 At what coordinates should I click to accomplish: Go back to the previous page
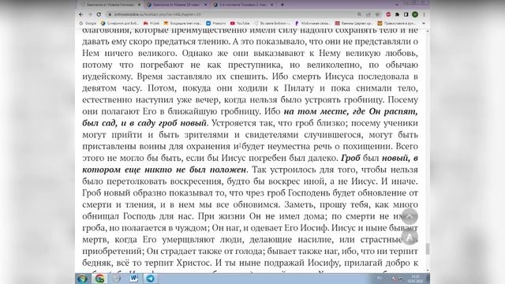point(81,14)
